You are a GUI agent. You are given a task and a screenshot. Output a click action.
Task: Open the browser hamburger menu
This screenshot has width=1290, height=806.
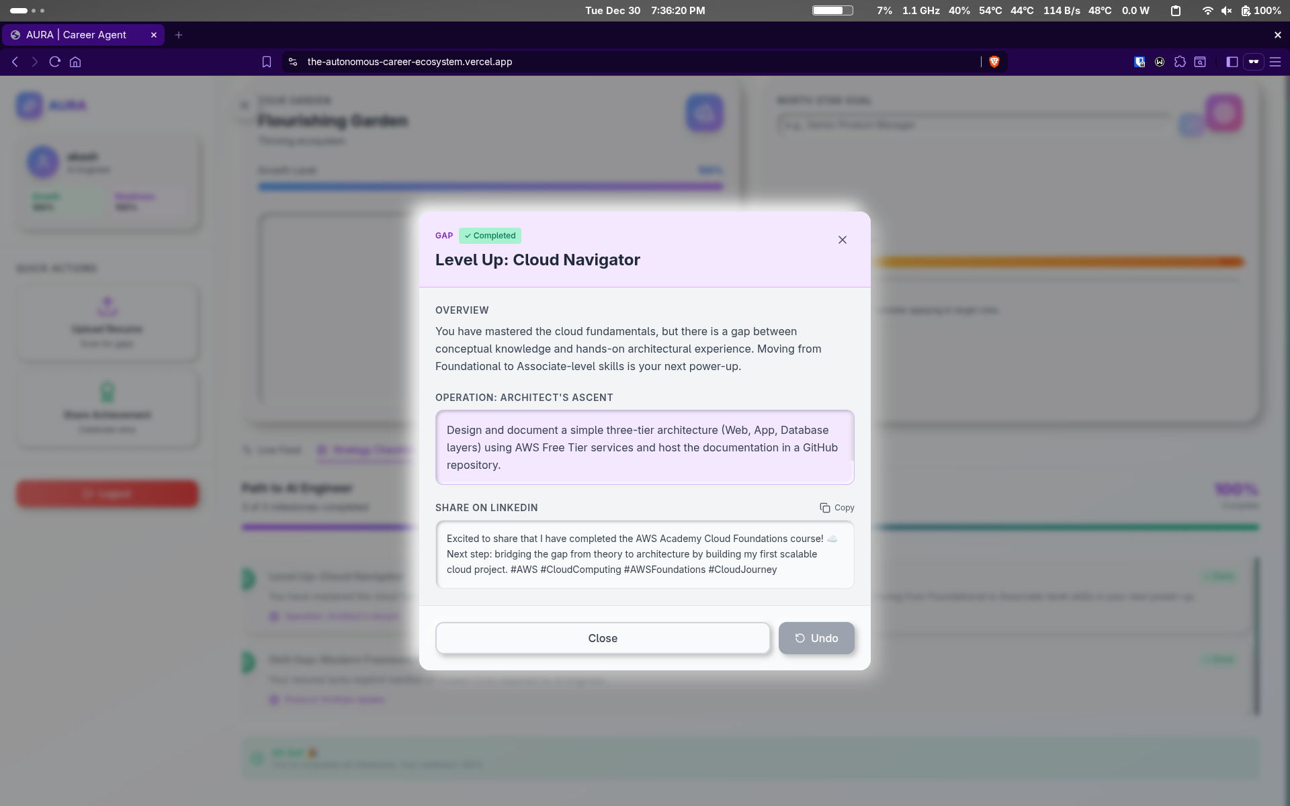click(x=1275, y=62)
